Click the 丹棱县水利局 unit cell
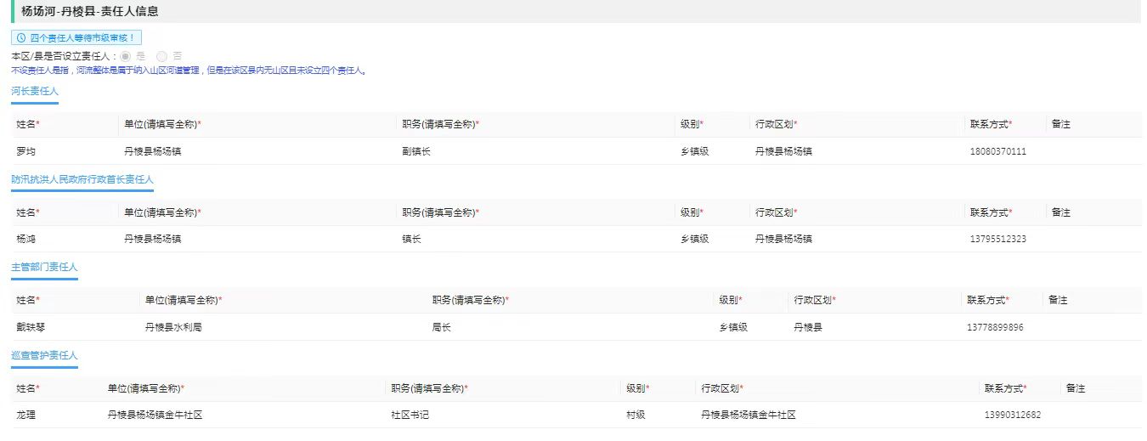This screenshot has height=441, width=1147. pyautogui.click(x=173, y=327)
